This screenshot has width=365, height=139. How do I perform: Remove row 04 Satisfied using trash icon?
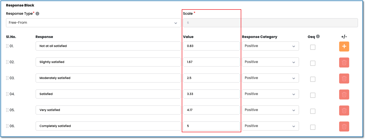tap(344, 94)
